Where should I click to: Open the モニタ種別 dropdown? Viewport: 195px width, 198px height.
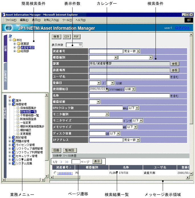point(107,115)
